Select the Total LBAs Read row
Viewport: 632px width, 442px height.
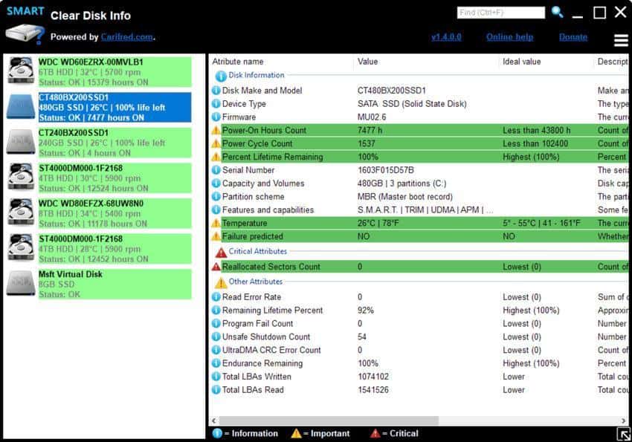coord(419,390)
